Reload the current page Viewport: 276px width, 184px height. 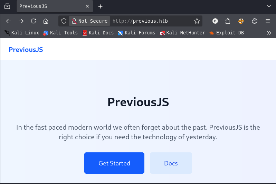[34, 21]
